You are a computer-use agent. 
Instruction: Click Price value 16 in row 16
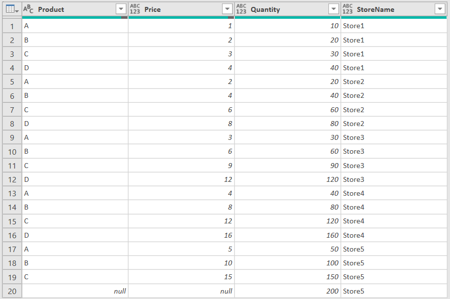tap(181, 235)
